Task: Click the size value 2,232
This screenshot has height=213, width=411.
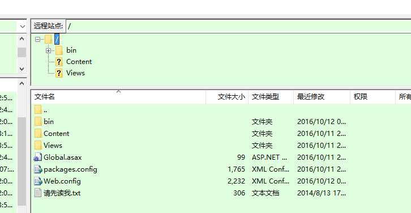Action: pos(236,181)
